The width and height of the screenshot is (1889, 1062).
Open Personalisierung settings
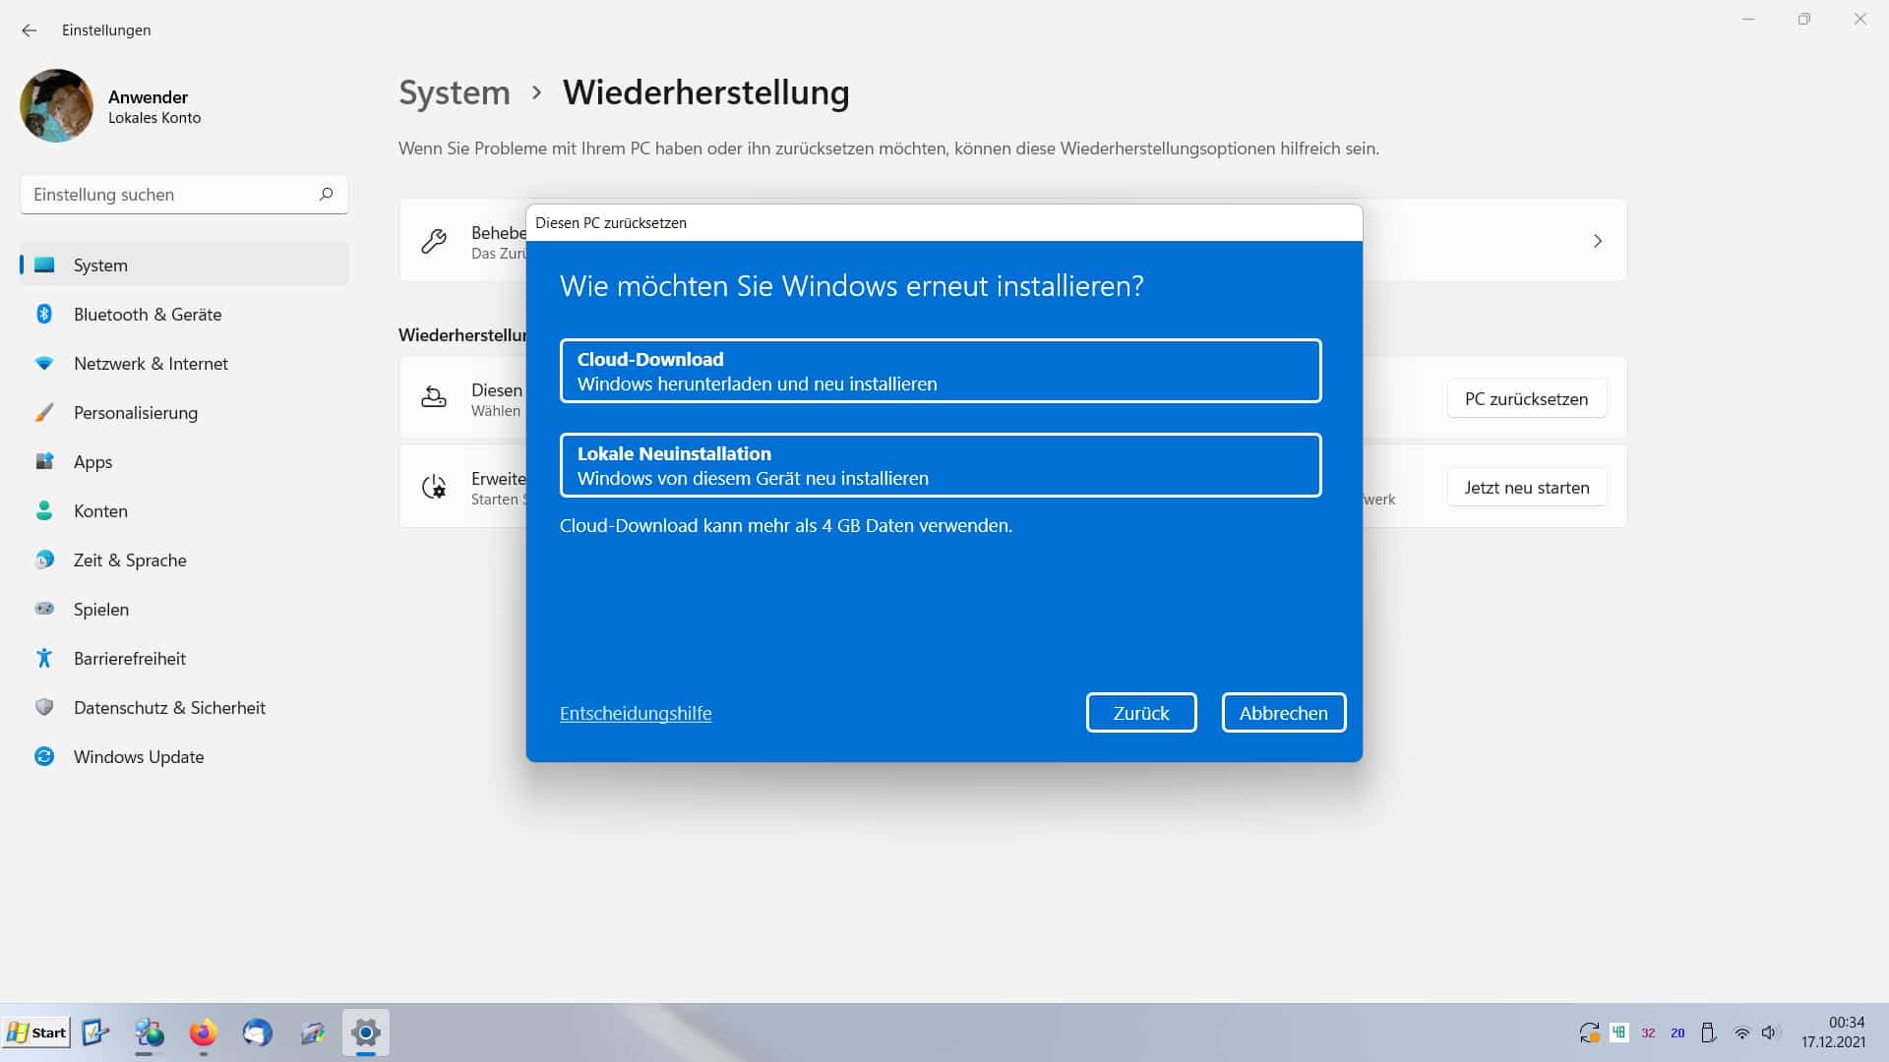coord(184,412)
